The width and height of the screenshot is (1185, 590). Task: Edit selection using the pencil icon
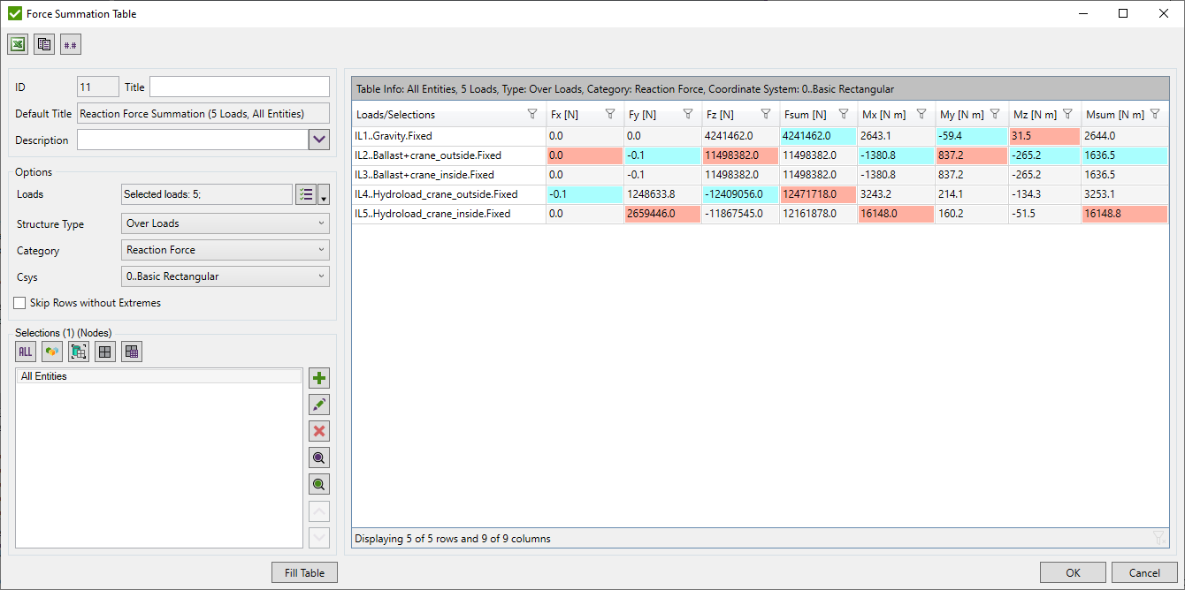tap(319, 405)
